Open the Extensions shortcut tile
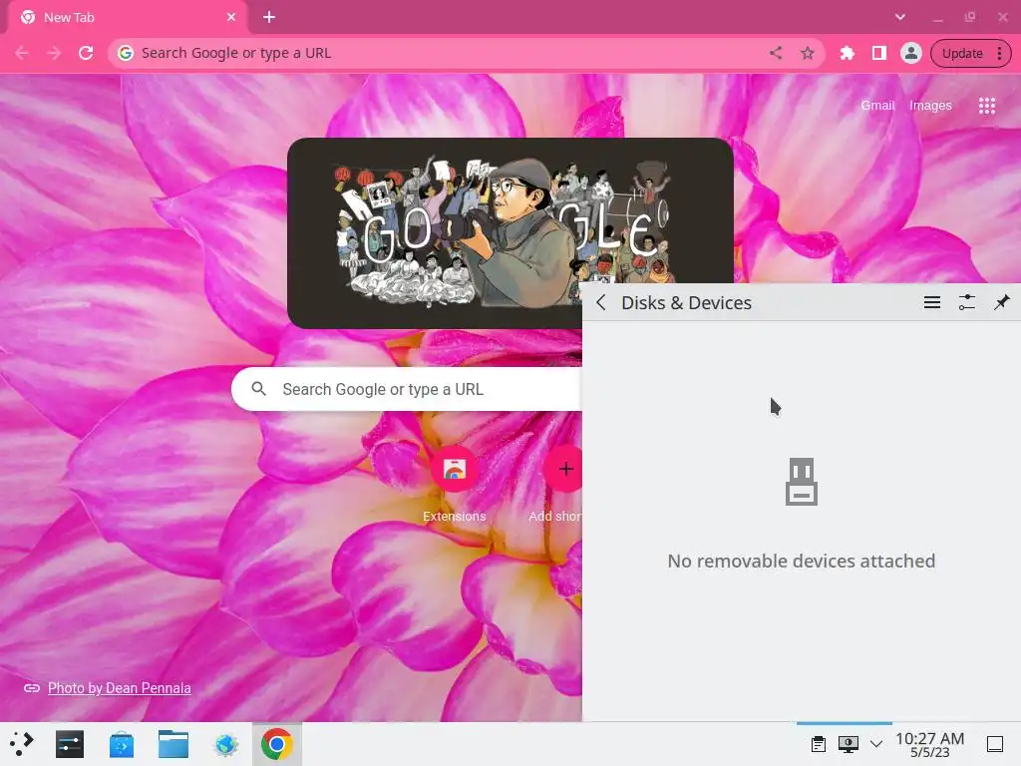The height and width of the screenshot is (766, 1021). [x=454, y=486]
